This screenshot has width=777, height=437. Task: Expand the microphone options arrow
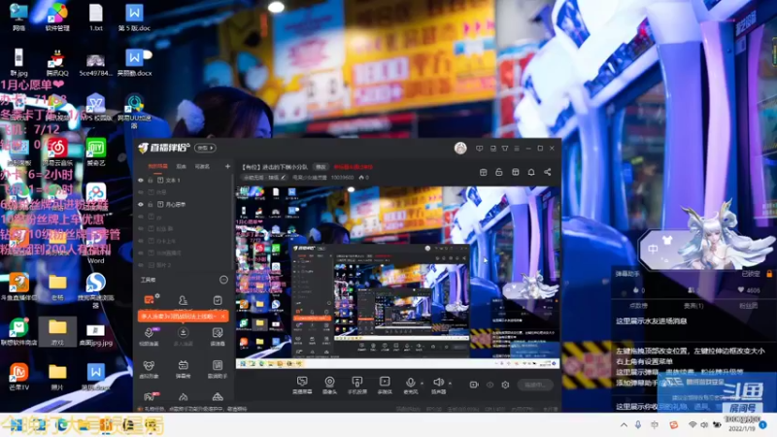click(x=422, y=383)
